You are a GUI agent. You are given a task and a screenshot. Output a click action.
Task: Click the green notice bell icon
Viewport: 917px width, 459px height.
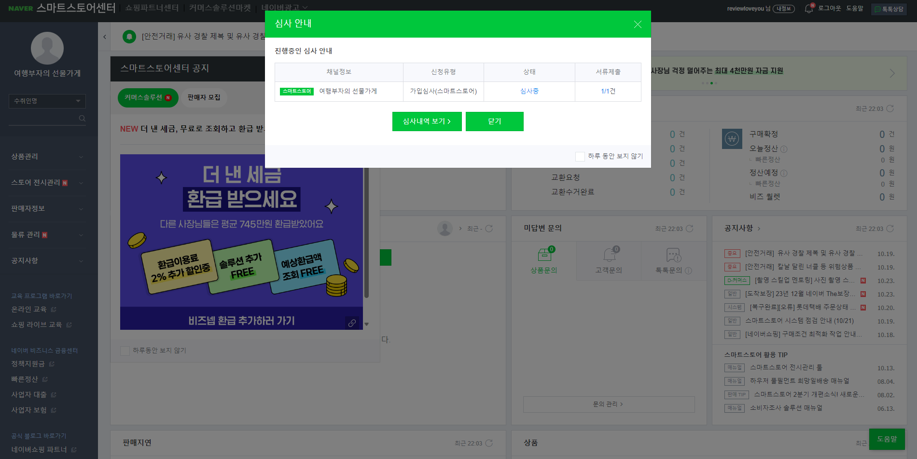coord(129,37)
